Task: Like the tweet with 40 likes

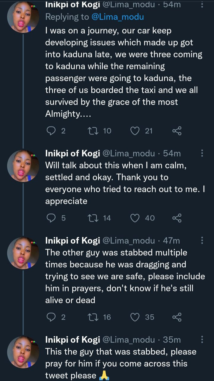Action: point(135,218)
